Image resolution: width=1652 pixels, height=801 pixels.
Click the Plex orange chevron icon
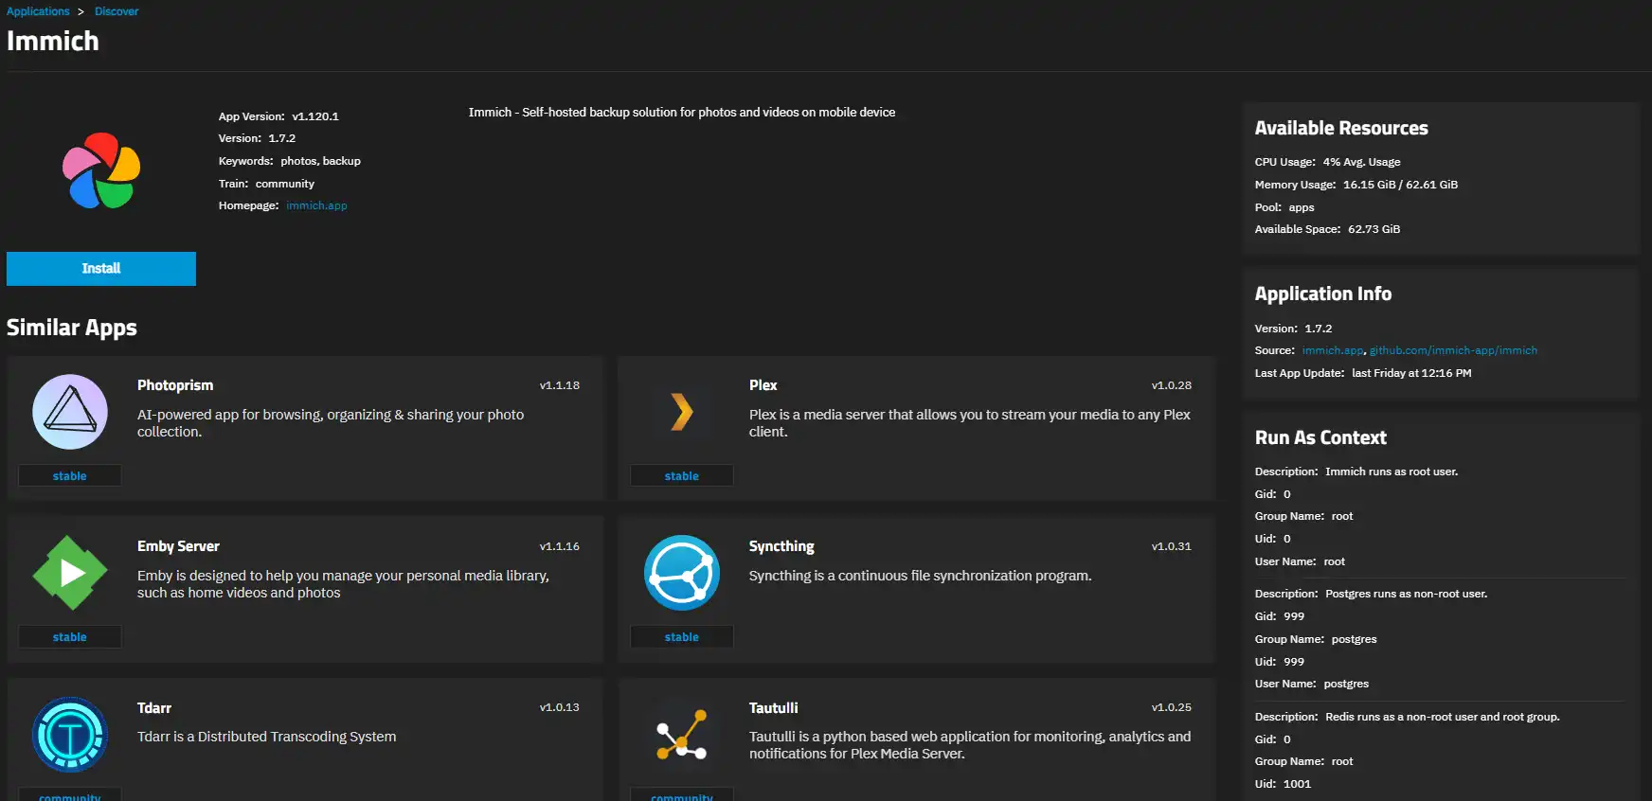click(x=681, y=412)
